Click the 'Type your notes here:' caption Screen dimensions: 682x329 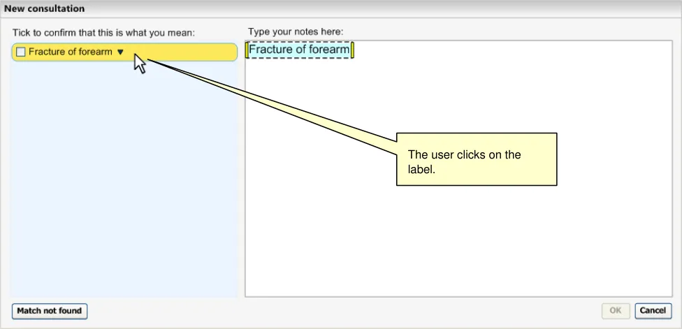(296, 32)
